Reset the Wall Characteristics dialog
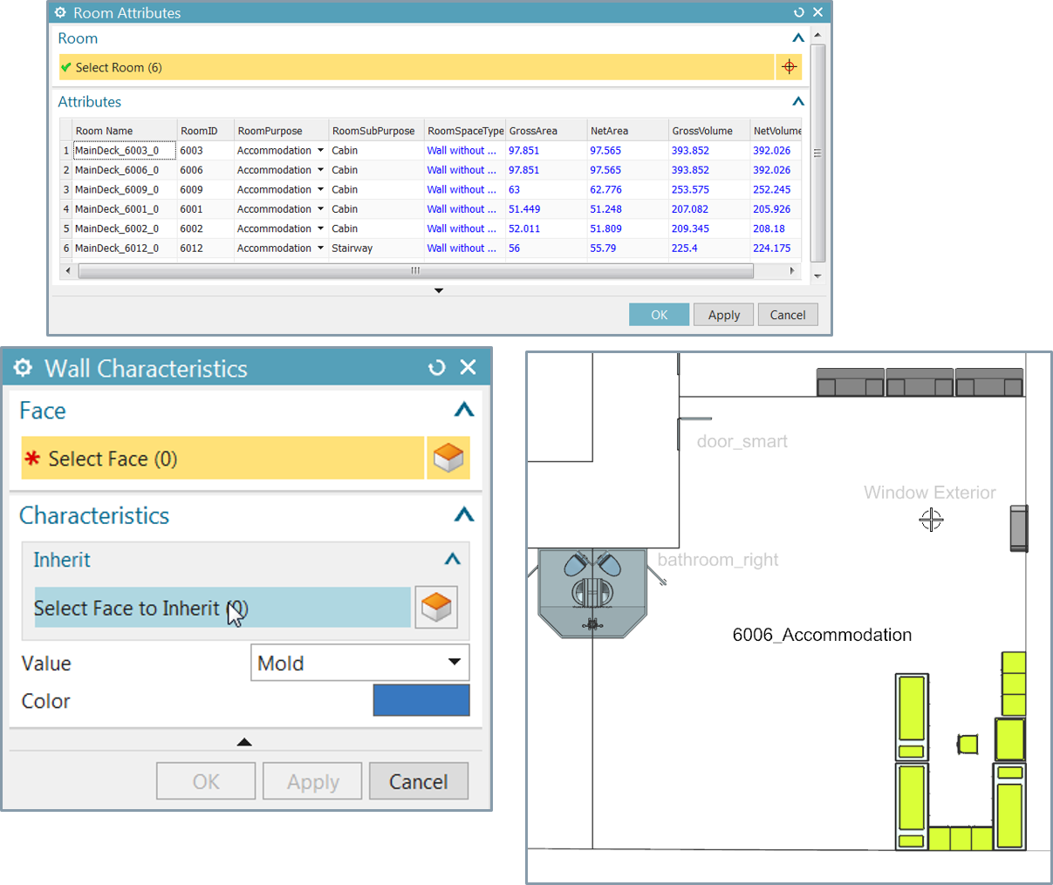The image size is (1053, 885). point(436,368)
